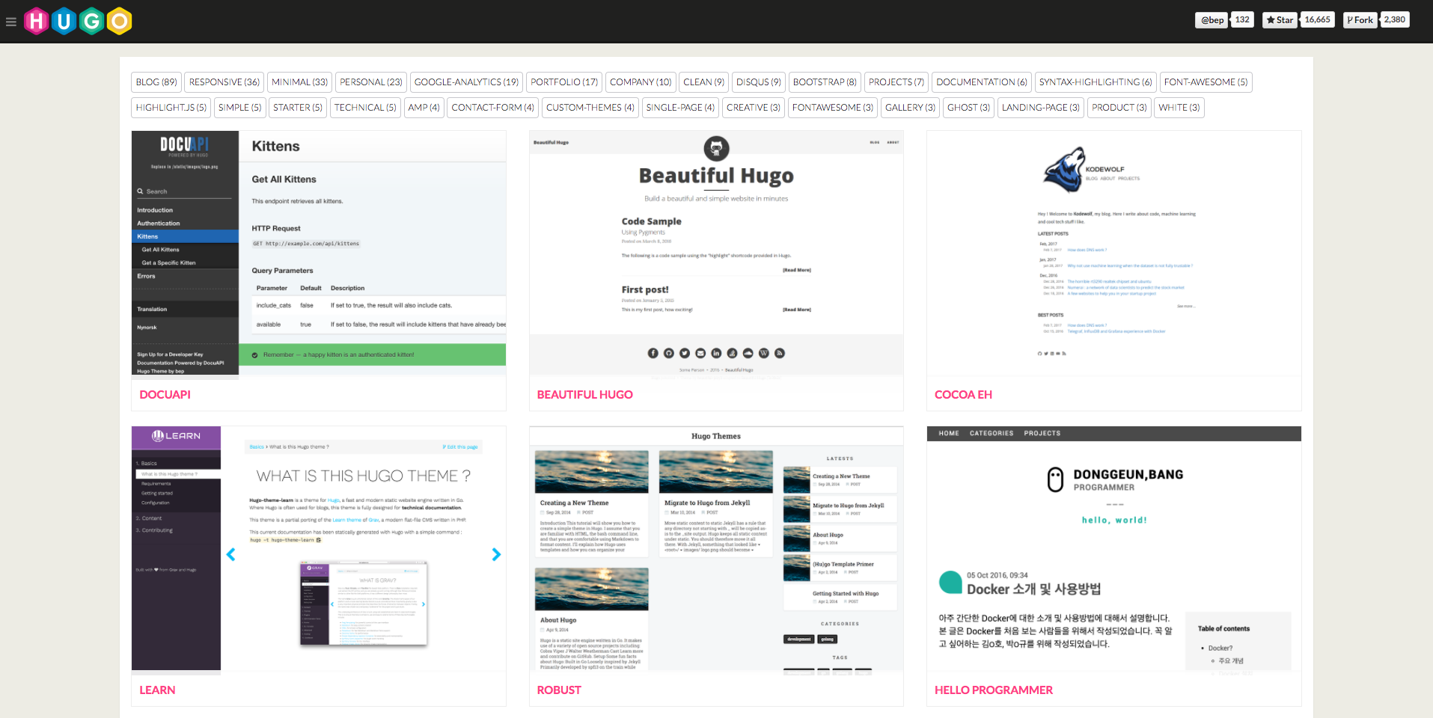Choose the STARTER (5) tag

298,108
